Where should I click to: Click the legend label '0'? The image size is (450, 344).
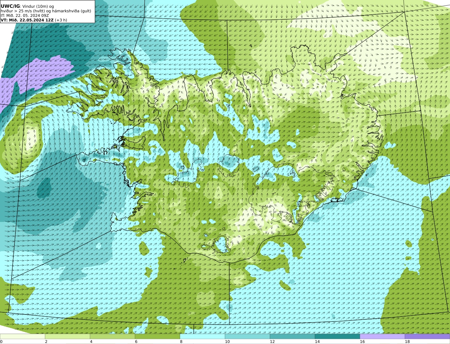coord(1,342)
